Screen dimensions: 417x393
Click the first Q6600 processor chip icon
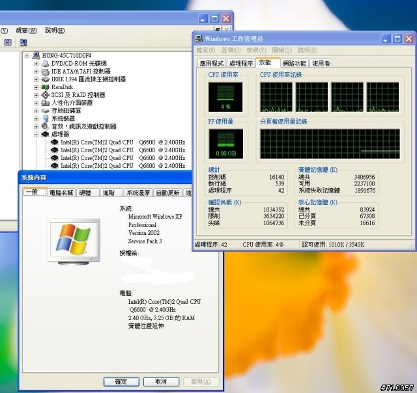55,142
